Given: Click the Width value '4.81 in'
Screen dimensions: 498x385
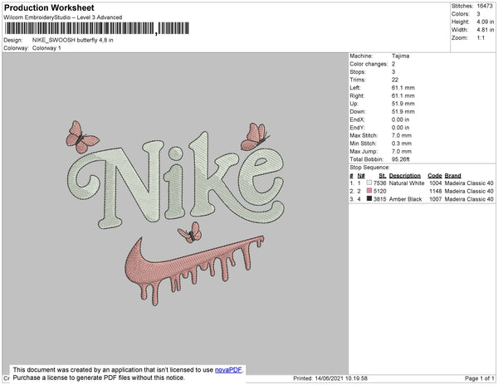Looking at the screenshot, I should (x=486, y=30).
